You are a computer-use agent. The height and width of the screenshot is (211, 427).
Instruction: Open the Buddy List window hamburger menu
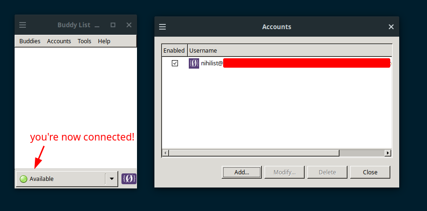[x=23, y=25]
